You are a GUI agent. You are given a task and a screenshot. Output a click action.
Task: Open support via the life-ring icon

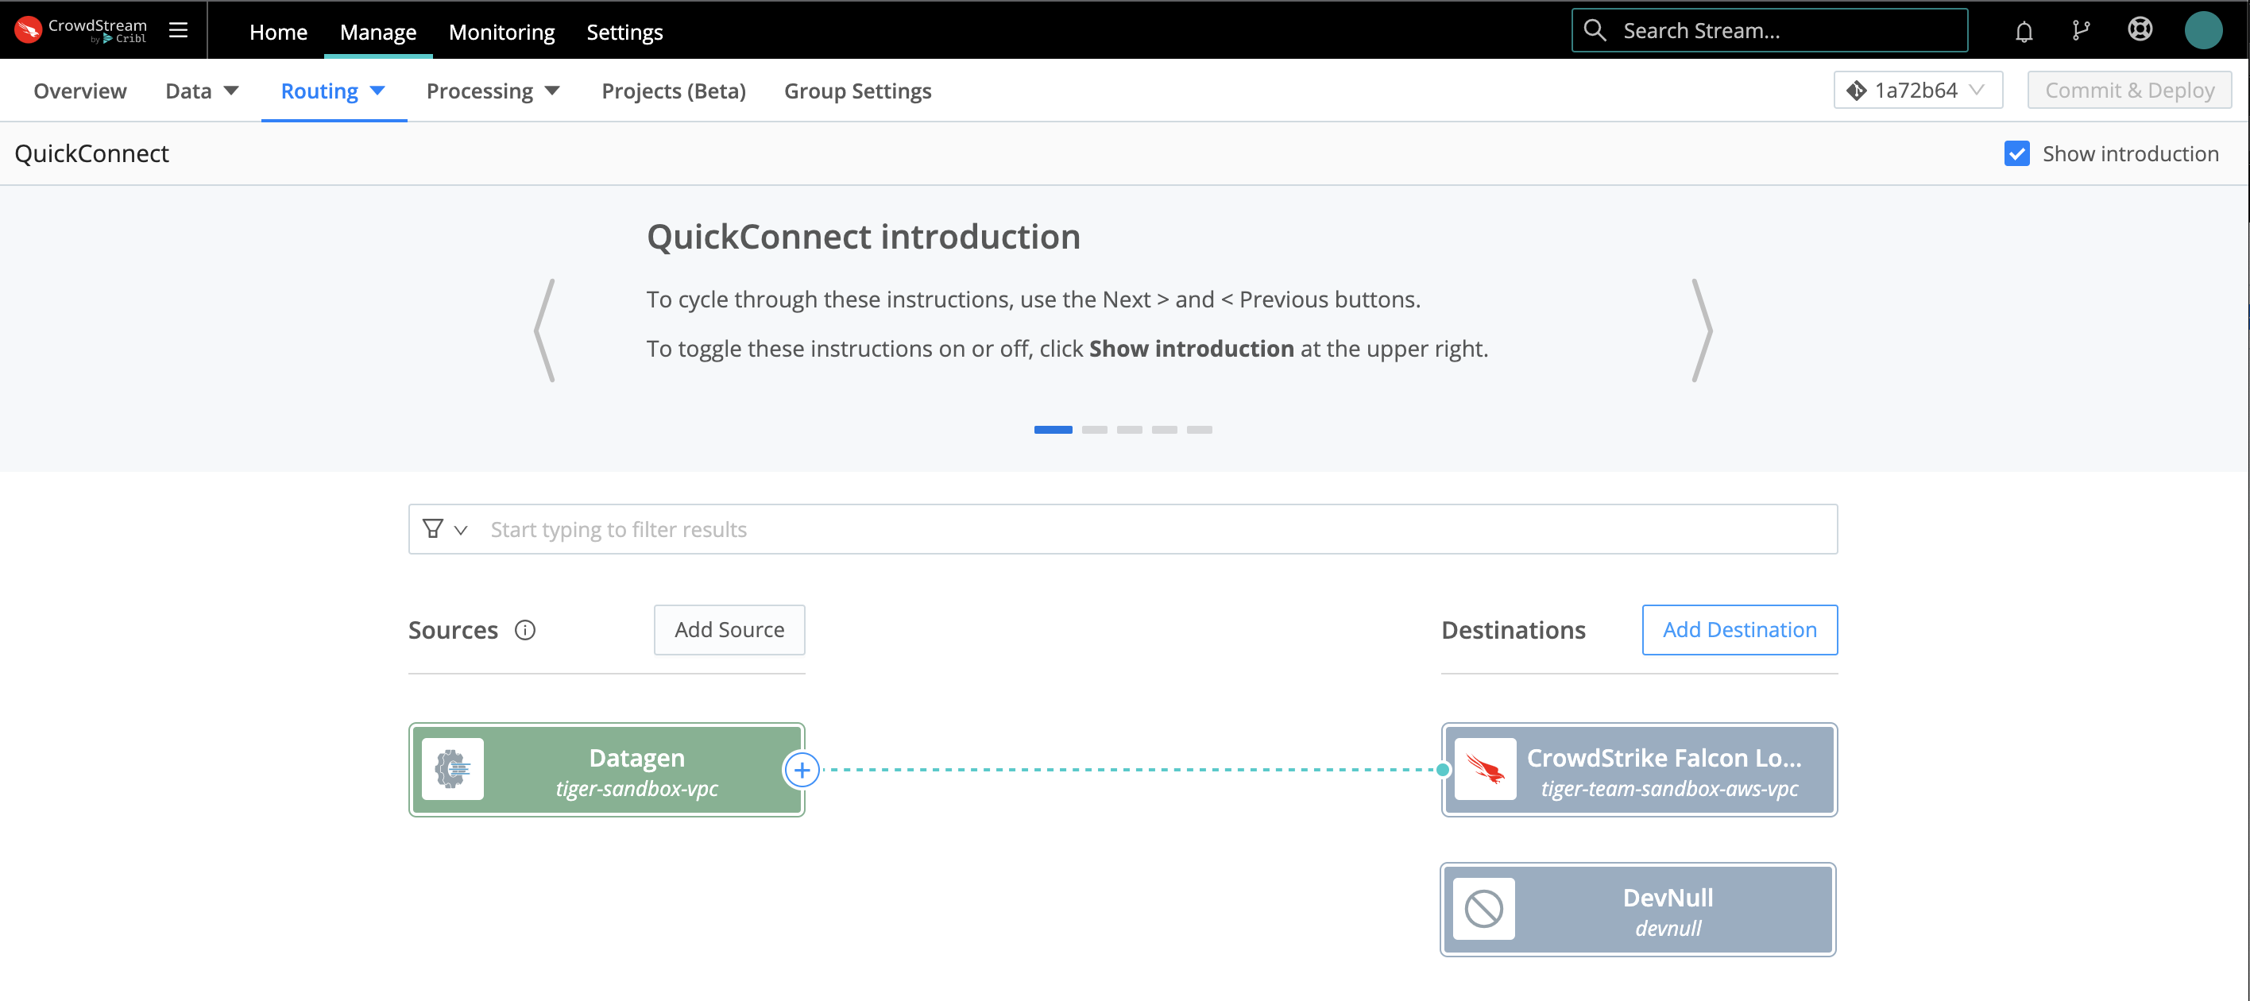(2140, 29)
